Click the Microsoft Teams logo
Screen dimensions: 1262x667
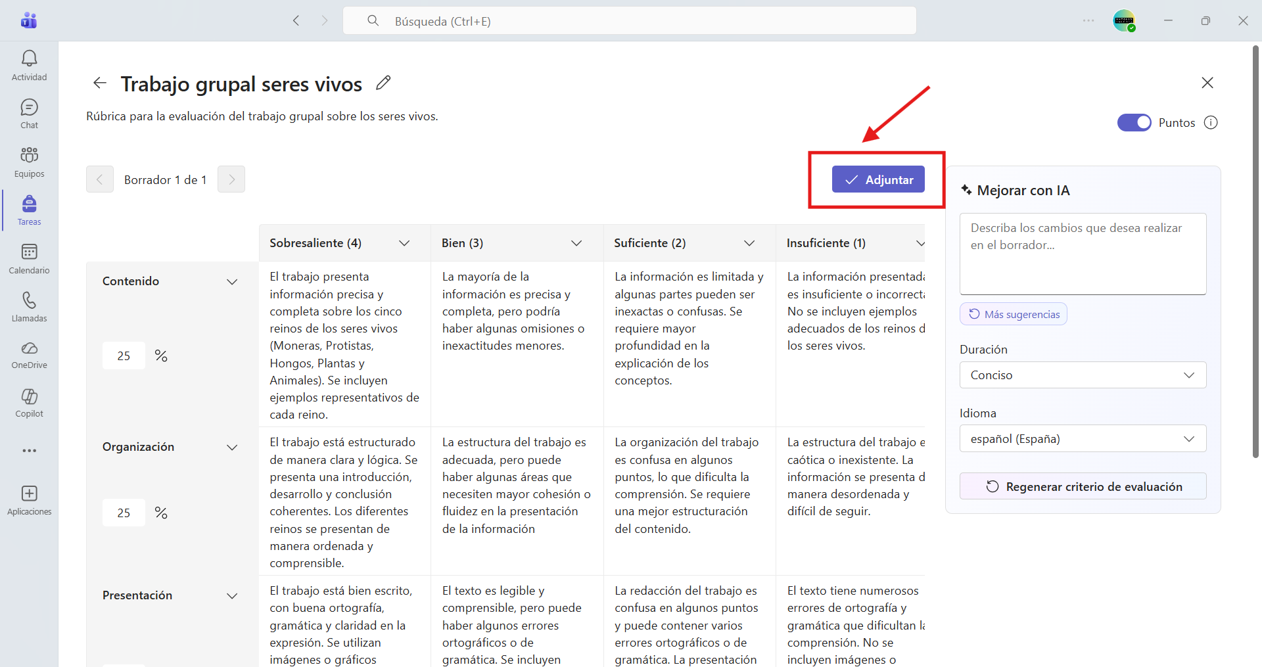click(x=29, y=20)
